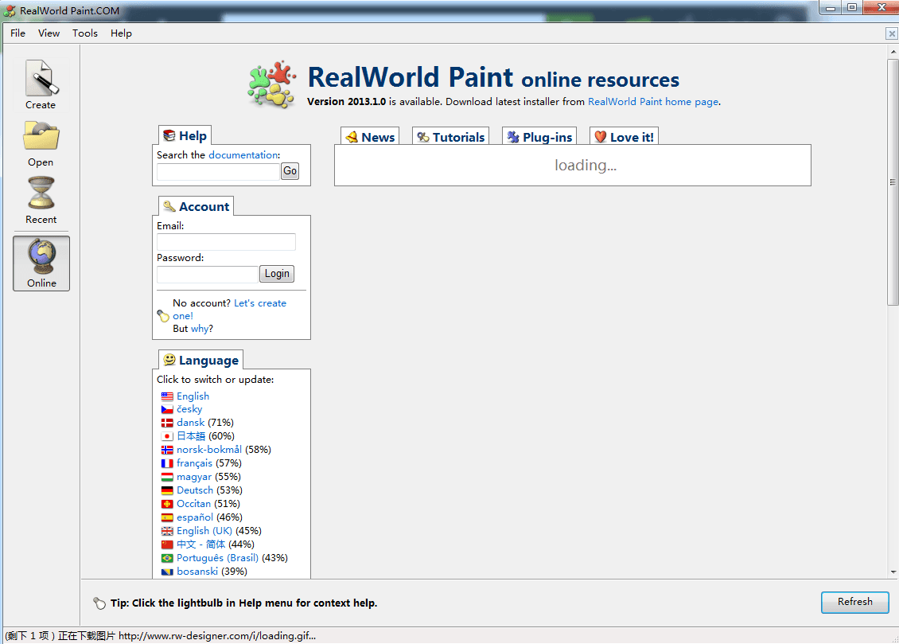Focus the Password input field
The image size is (899, 644).
[207, 274]
